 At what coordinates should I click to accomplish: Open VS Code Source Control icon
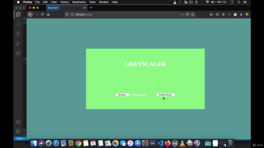[x=18, y=34]
